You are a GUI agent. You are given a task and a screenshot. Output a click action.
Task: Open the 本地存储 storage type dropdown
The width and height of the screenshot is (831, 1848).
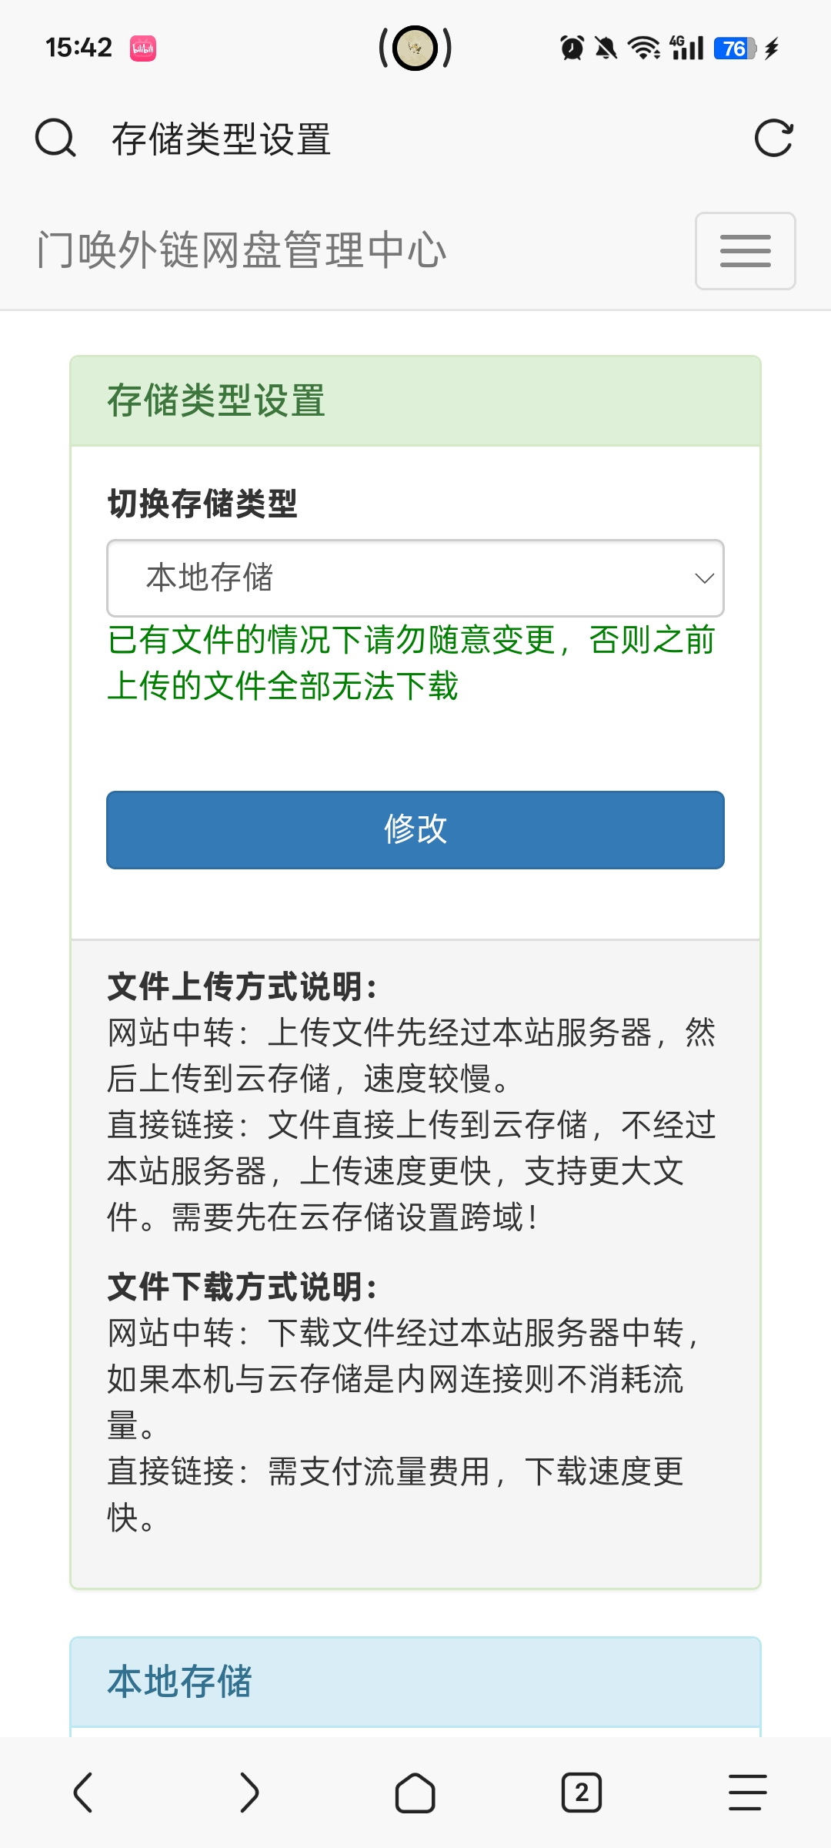pyautogui.click(x=415, y=578)
